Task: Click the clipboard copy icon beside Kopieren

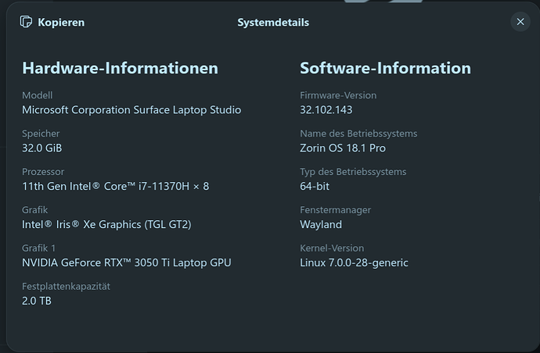Action: 26,22
